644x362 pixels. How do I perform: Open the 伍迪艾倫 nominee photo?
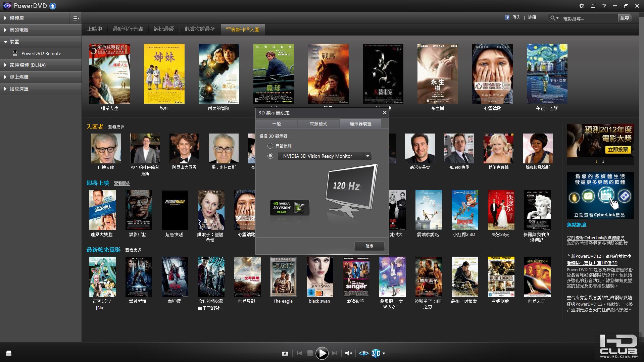point(106,148)
